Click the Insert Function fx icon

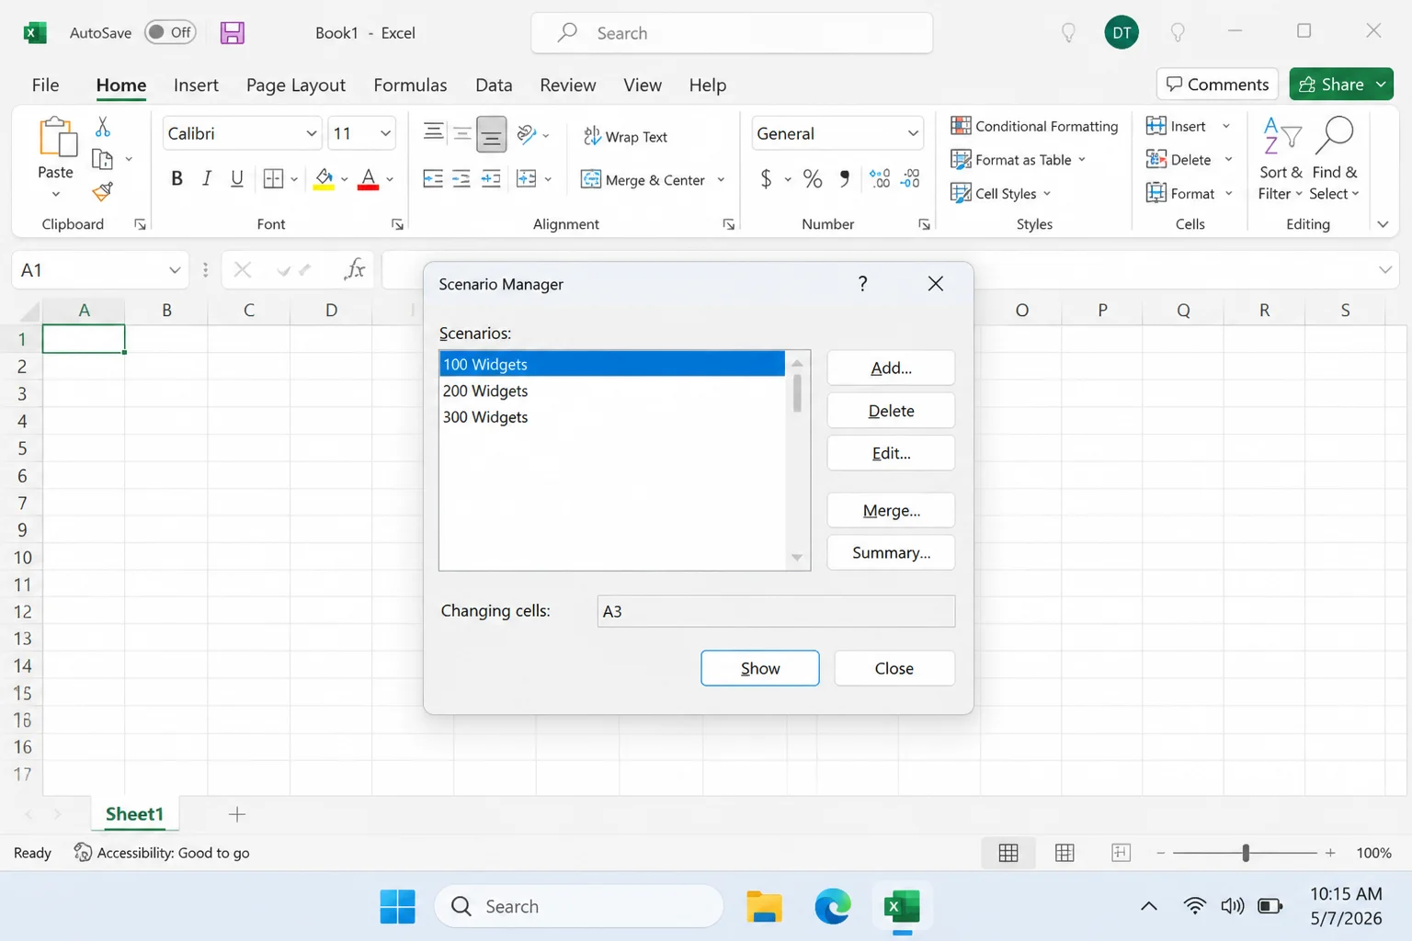[354, 269]
